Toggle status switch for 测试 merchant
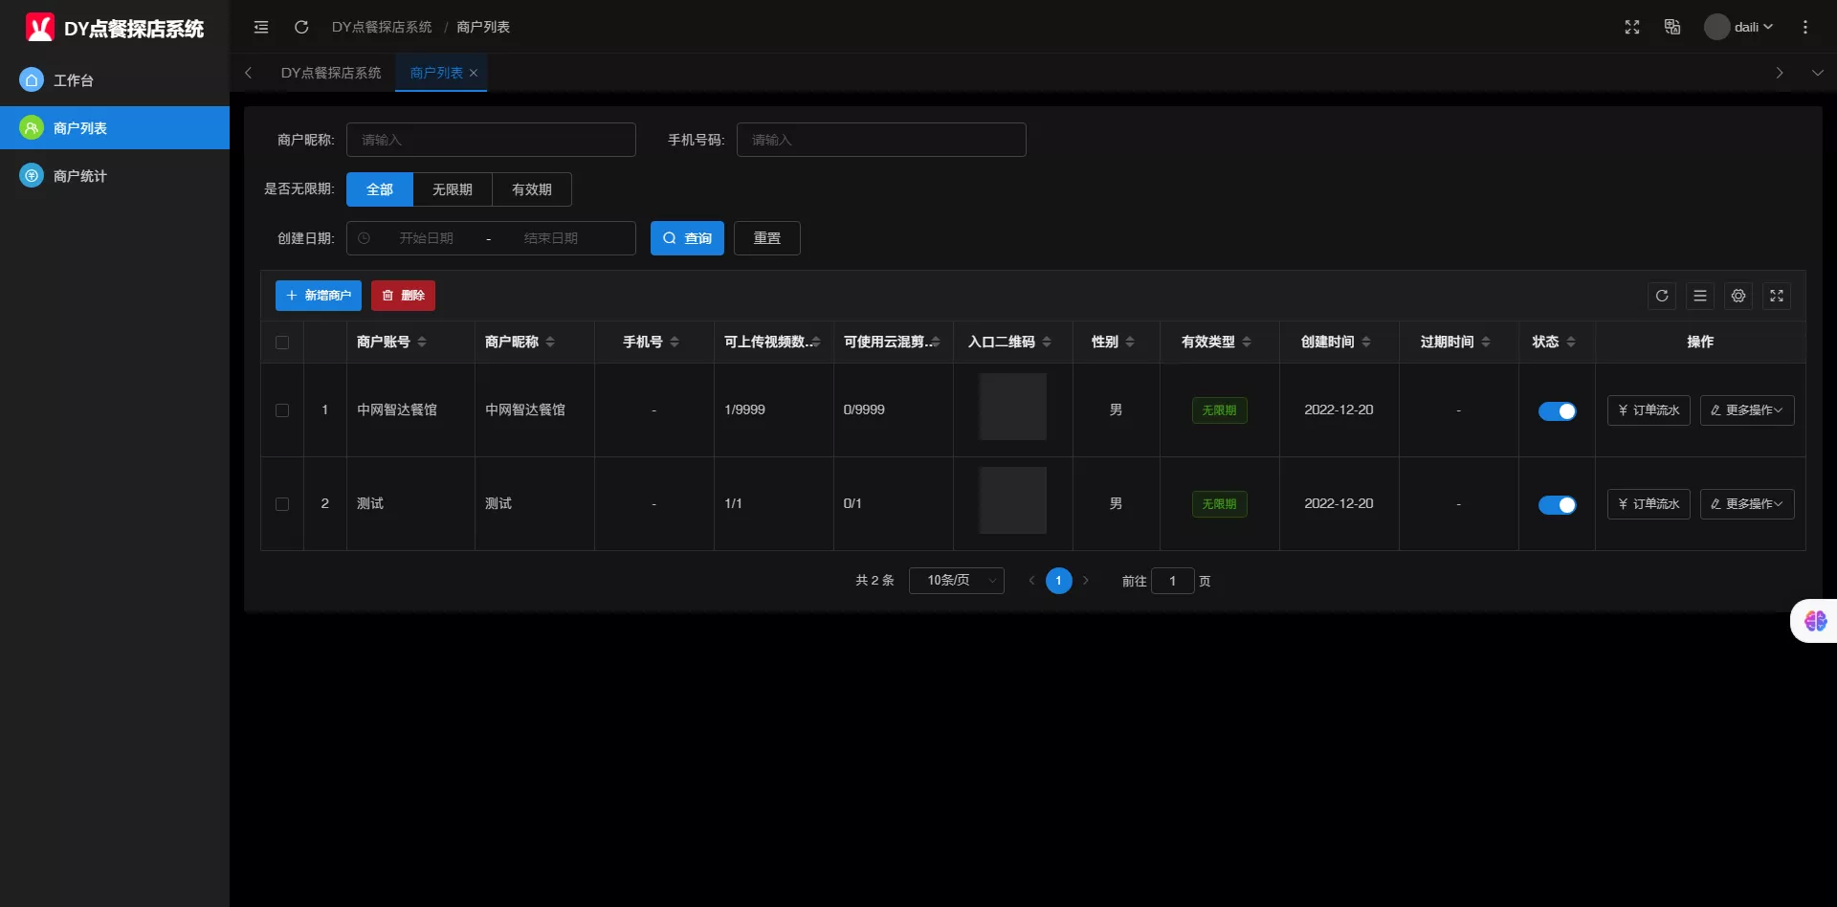 click(1557, 505)
